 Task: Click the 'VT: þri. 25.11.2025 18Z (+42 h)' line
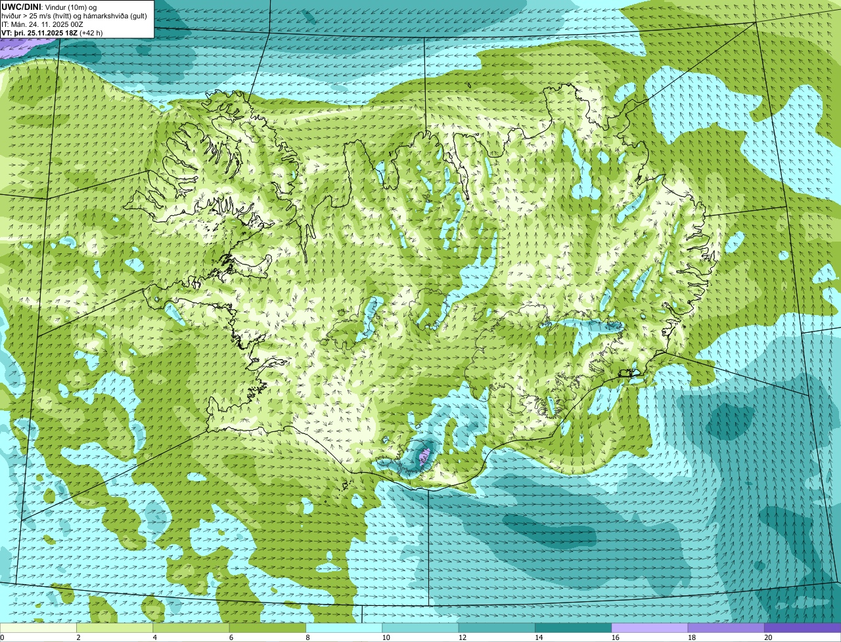click(x=53, y=33)
